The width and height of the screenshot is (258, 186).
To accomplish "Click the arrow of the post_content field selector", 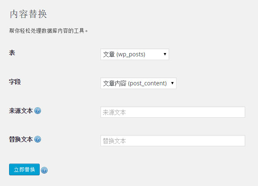I will [x=172, y=83].
